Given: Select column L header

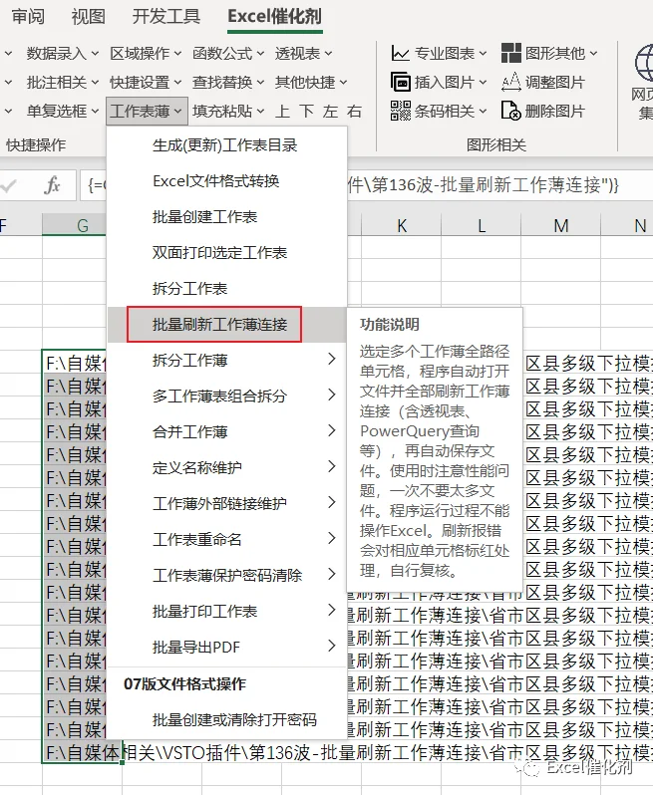Looking at the screenshot, I should pos(481,225).
